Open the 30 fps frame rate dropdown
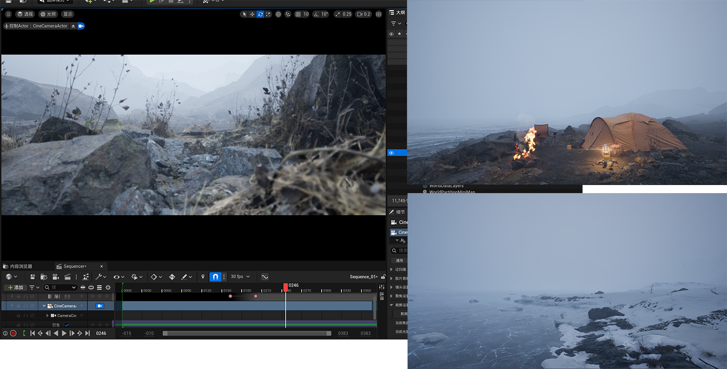 [240, 277]
